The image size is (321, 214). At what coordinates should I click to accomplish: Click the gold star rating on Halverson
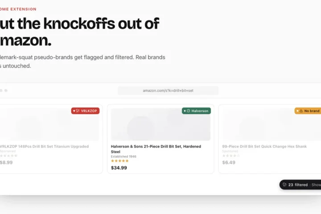pyautogui.click(x=120, y=161)
